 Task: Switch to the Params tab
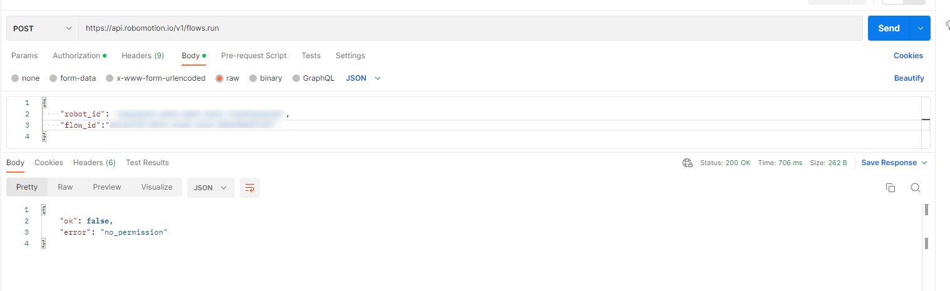point(24,56)
